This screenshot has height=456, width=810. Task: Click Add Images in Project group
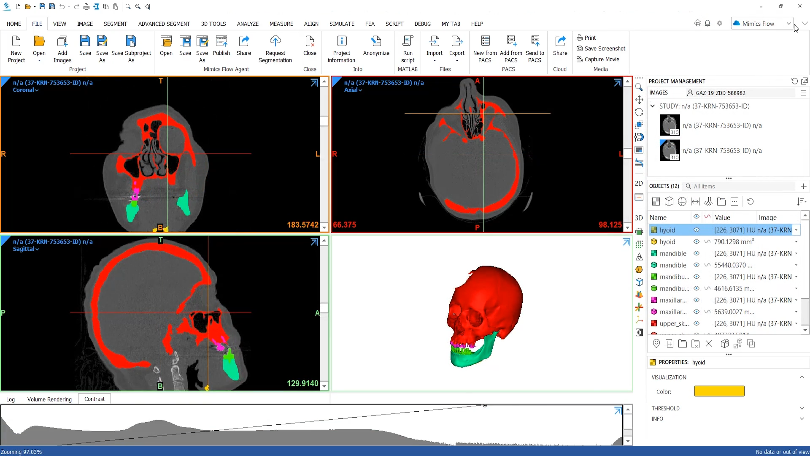tap(62, 49)
